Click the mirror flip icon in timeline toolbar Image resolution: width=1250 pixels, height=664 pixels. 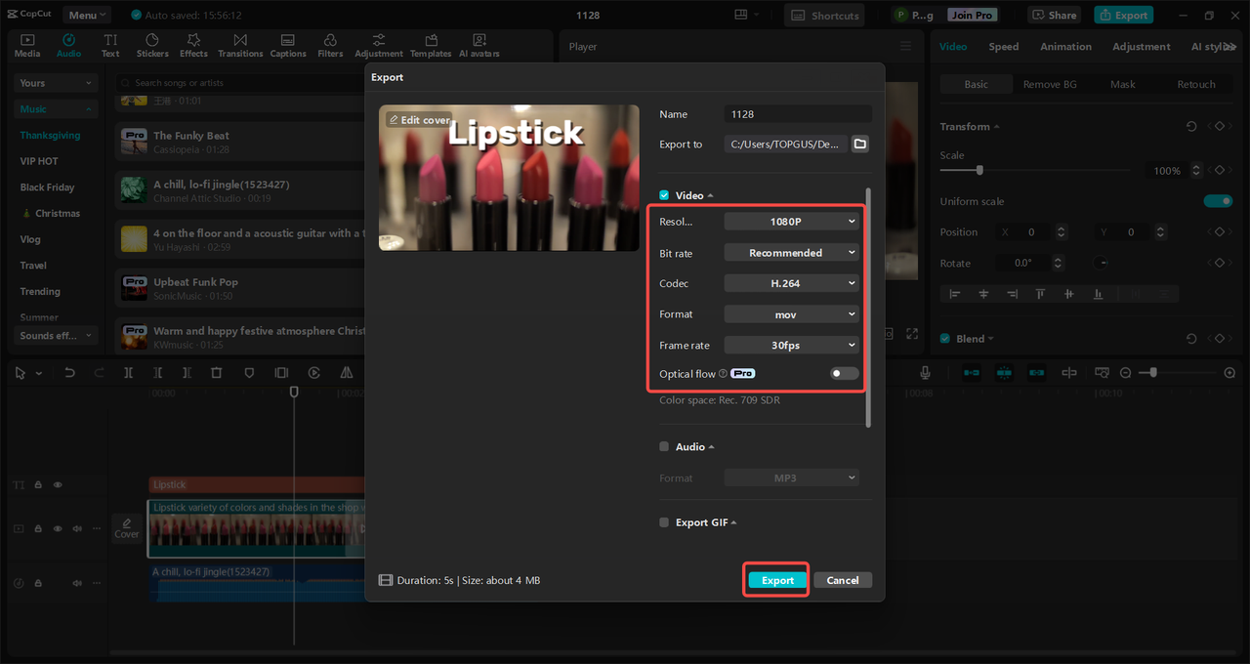347,373
